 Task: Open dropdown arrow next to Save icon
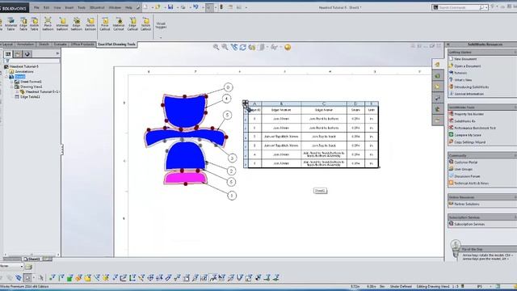[x=177, y=7]
